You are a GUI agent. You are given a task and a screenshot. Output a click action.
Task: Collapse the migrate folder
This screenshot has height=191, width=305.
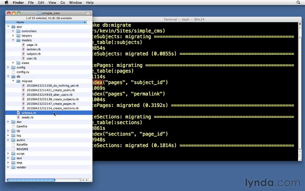point(13,81)
